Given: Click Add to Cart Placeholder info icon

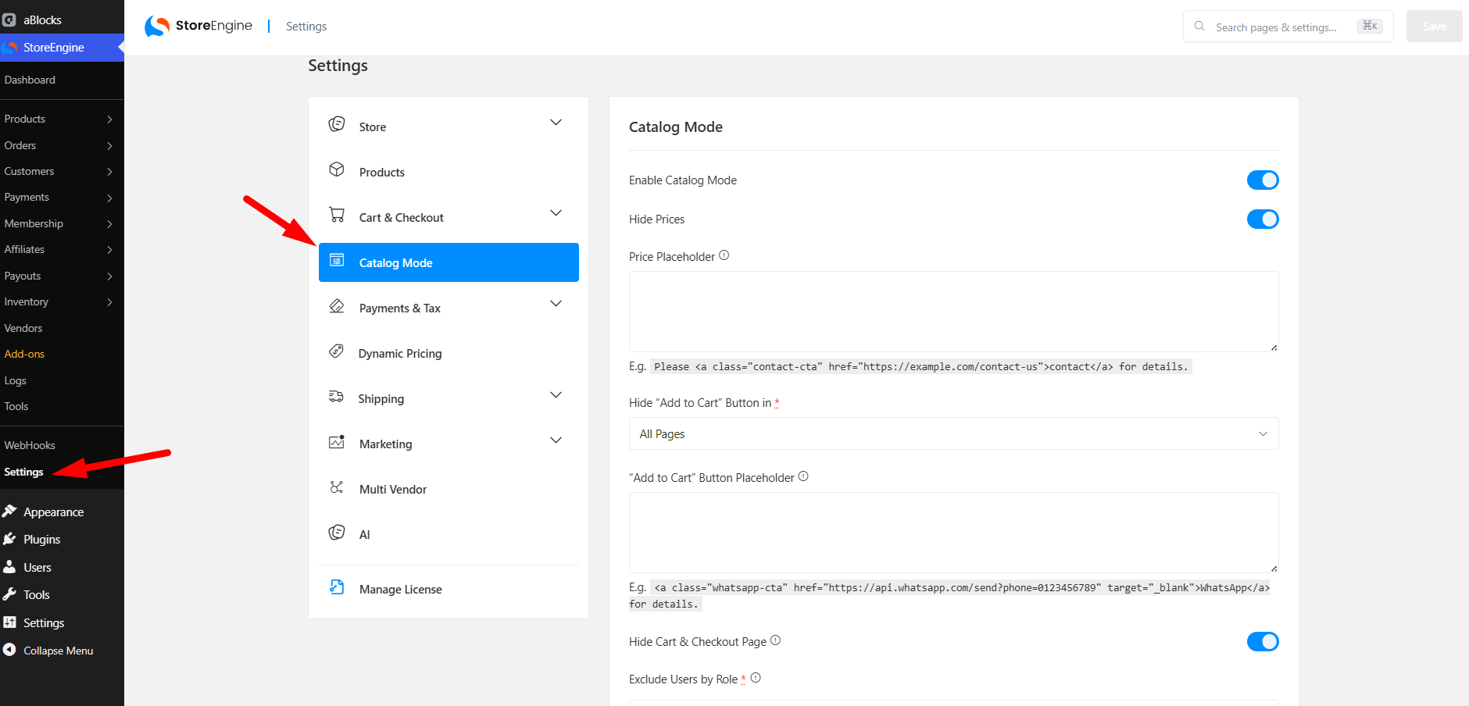Looking at the screenshot, I should [x=803, y=476].
